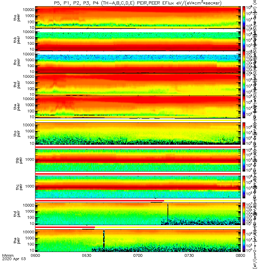This screenshot has height=275, width=258.
Task: Select the "tha peer" panel label
Action: (x=17, y=18)
